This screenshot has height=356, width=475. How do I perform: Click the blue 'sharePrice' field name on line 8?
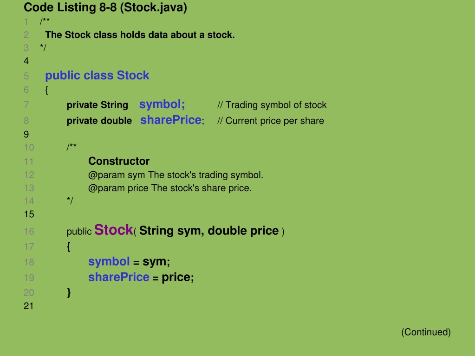[171, 120]
